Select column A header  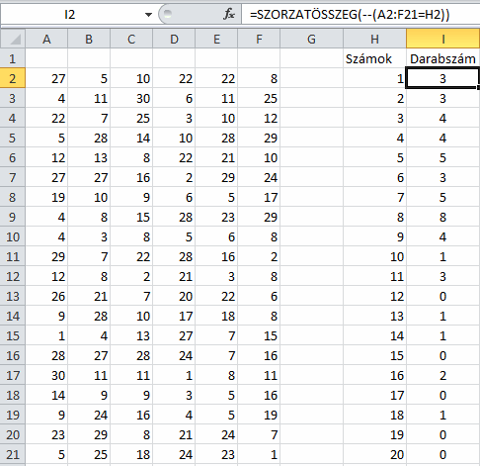coord(46,39)
